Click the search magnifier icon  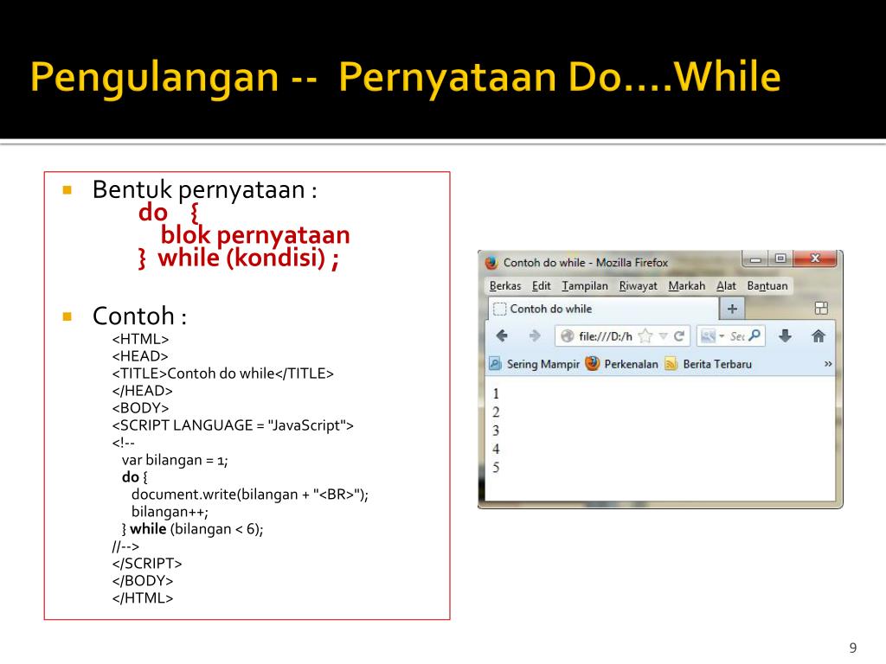click(x=754, y=335)
